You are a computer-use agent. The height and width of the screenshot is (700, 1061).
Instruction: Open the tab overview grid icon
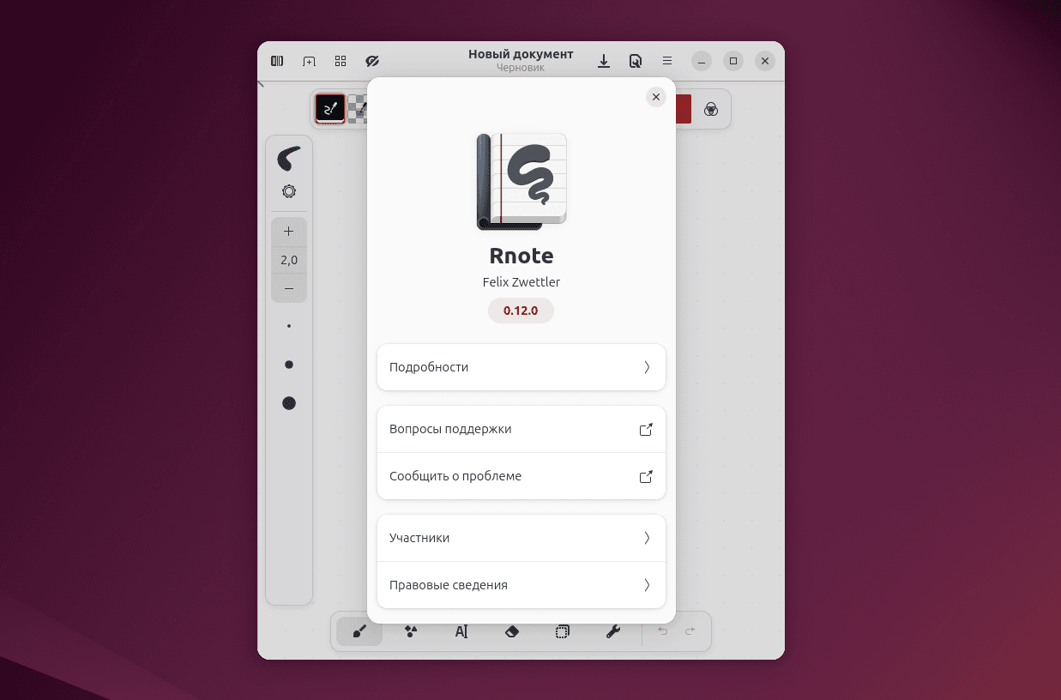pyautogui.click(x=341, y=61)
